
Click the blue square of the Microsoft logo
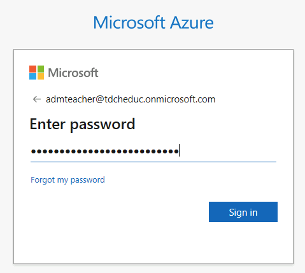(32, 76)
